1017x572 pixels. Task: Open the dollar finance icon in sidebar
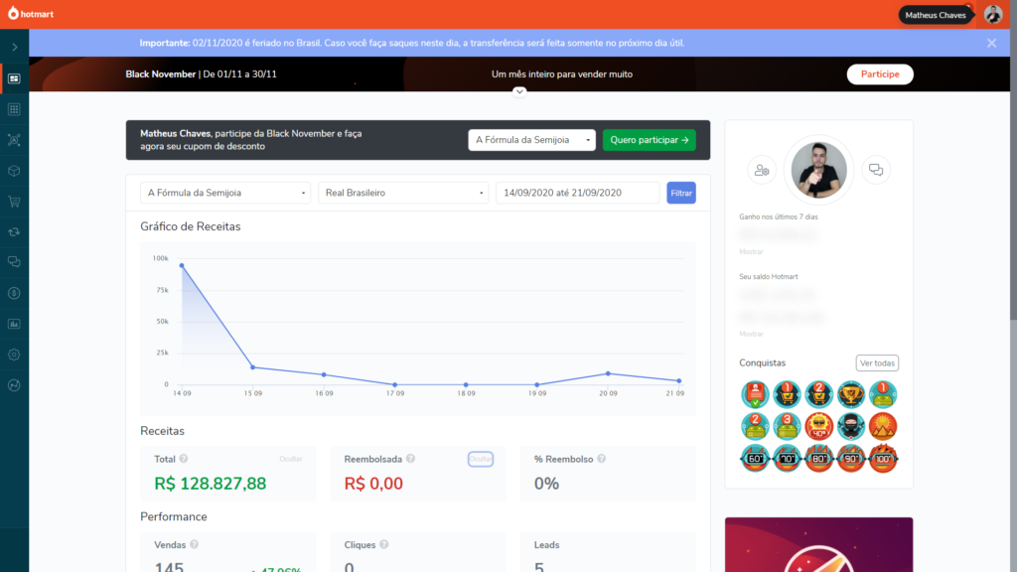click(x=14, y=293)
